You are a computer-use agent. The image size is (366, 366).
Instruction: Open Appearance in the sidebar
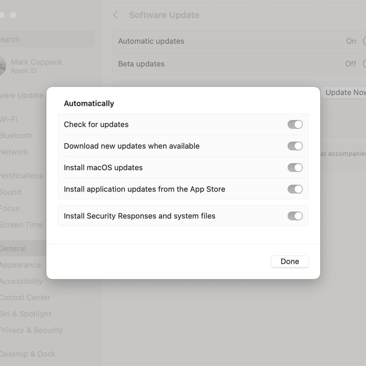coord(20,265)
